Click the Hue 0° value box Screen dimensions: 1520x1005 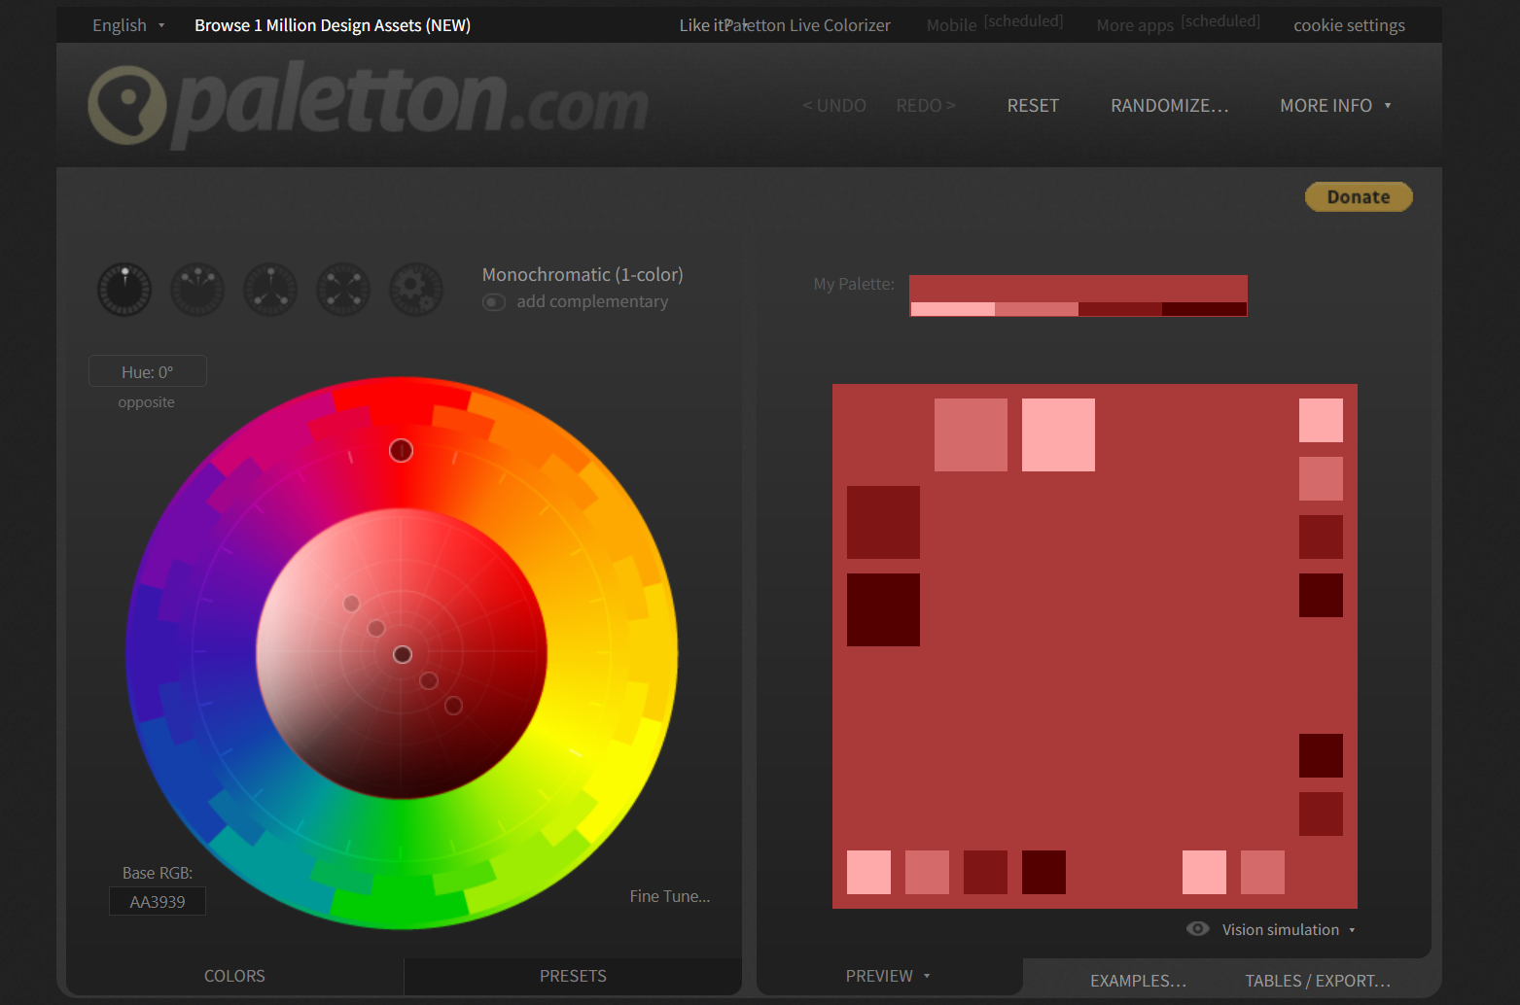148,371
